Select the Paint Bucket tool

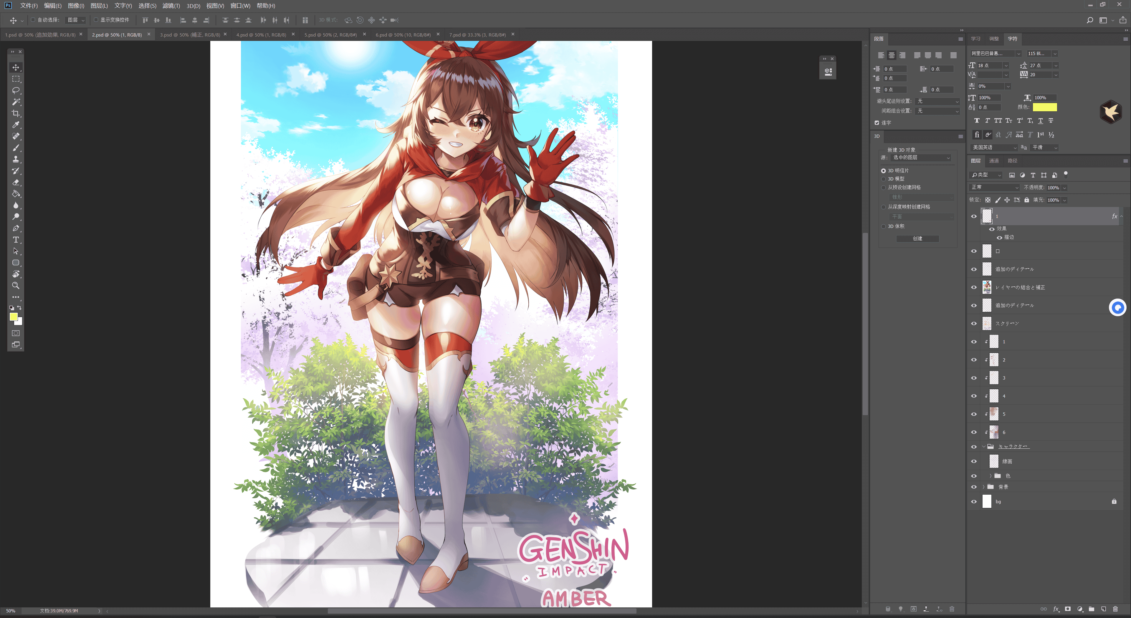point(16,193)
